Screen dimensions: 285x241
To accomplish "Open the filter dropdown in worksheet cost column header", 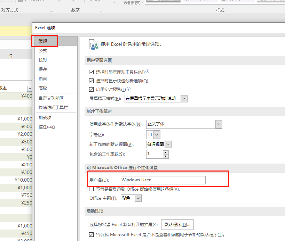I will tap(30, 89).
